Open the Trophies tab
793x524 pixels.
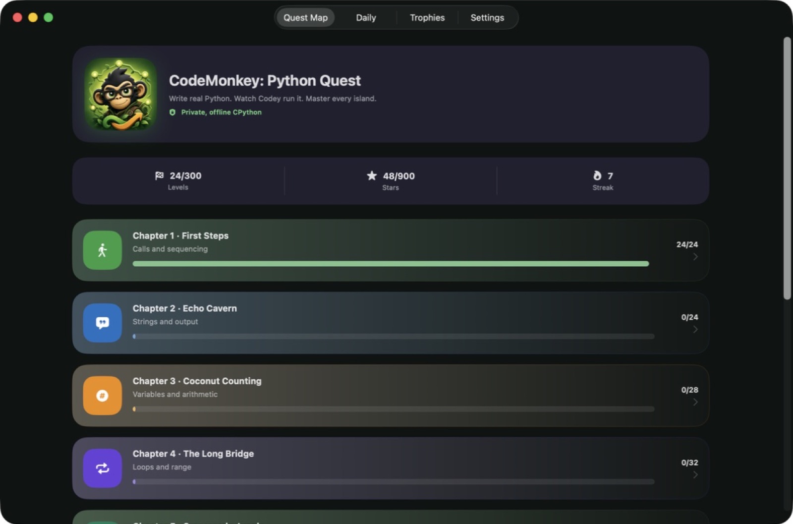click(x=427, y=18)
